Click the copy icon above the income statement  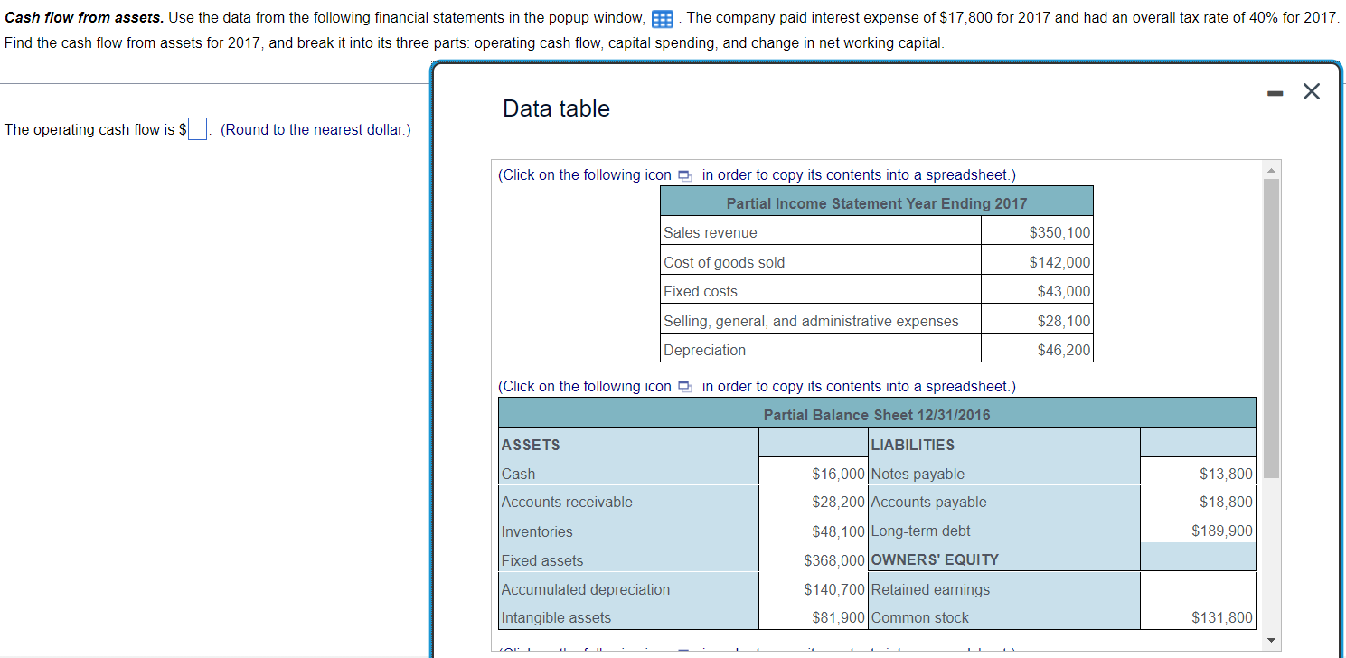tap(683, 174)
